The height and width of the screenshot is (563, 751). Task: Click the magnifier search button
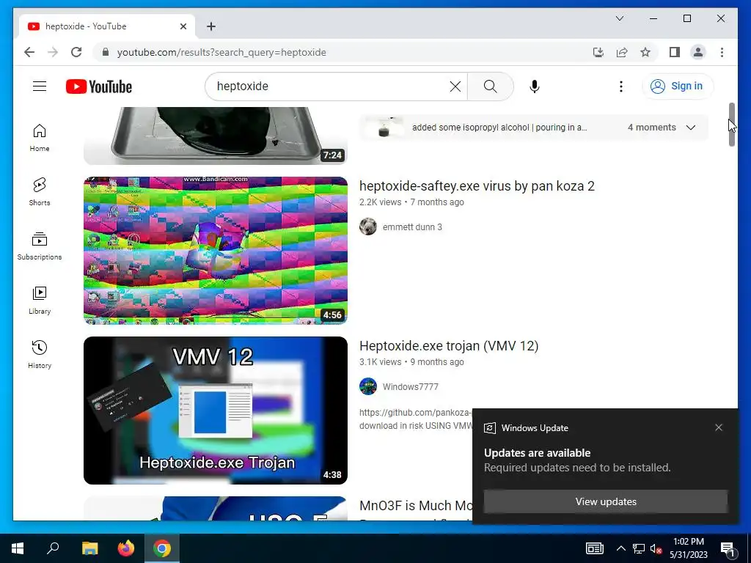pyautogui.click(x=491, y=87)
